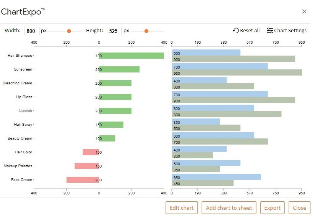Viewport: 312px width, 222px height.
Task: Click Add chart to sheet
Action: click(229, 207)
